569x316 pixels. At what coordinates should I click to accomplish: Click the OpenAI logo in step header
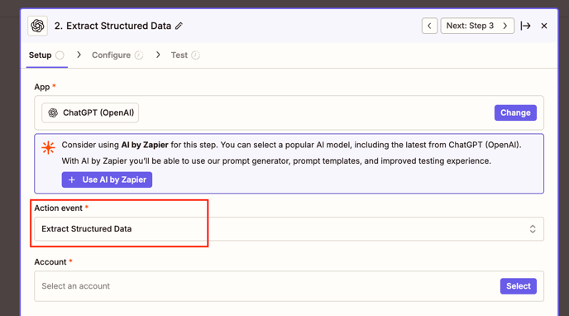[37, 26]
